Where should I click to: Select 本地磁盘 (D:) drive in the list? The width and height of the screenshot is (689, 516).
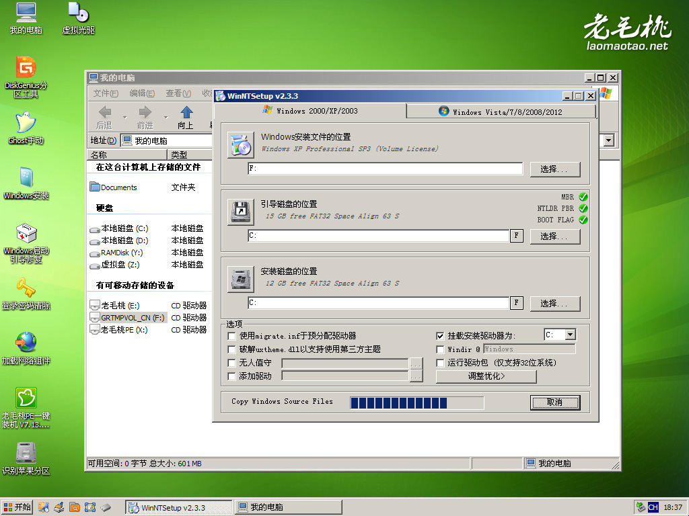pos(119,241)
